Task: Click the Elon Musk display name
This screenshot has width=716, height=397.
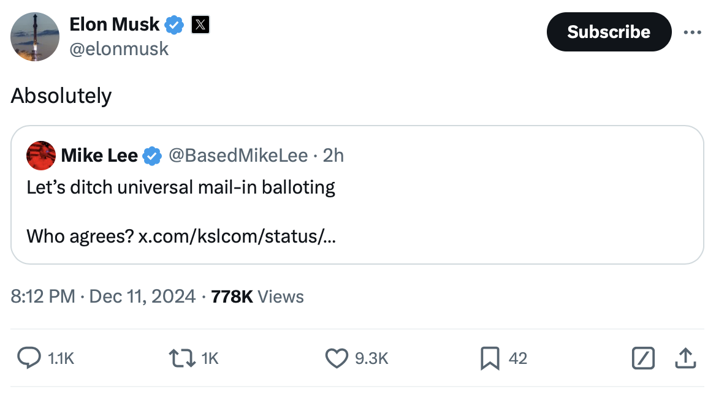Action: pyautogui.click(x=115, y=25)
